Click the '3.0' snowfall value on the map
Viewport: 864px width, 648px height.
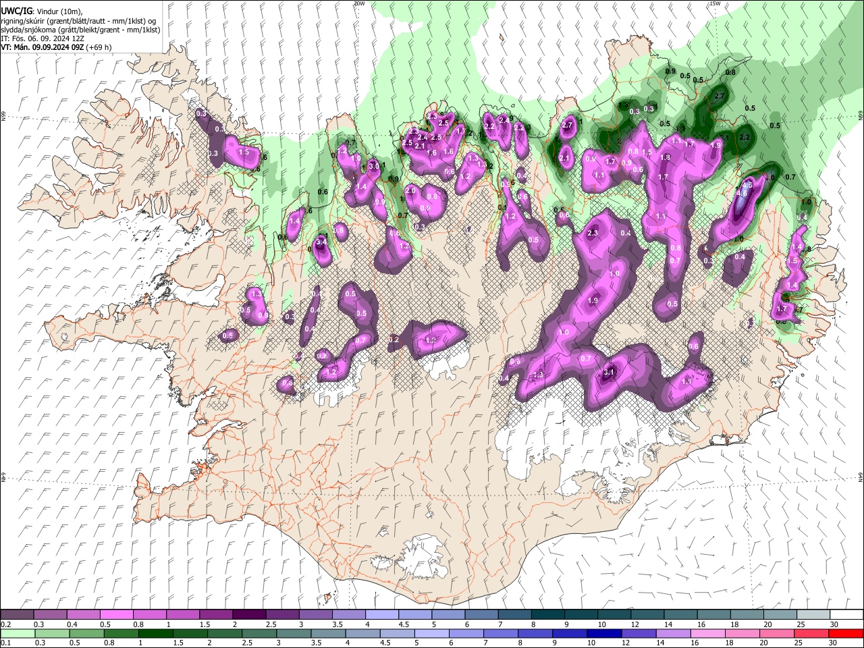coord(374,165)
